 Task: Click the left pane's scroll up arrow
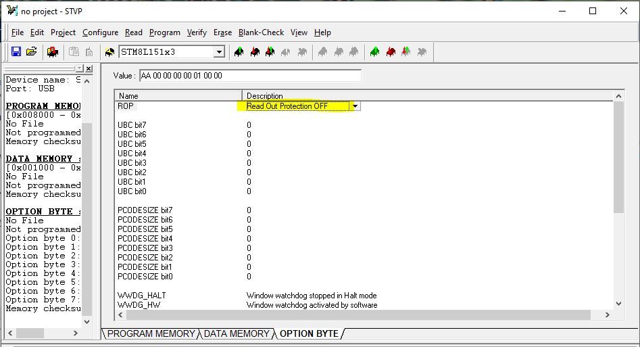coord(87,81)
